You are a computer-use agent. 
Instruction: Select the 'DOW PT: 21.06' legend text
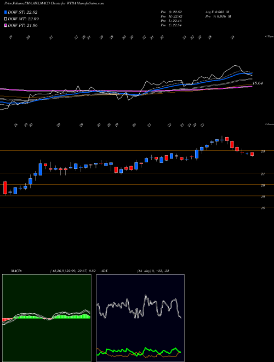point(22,25)
